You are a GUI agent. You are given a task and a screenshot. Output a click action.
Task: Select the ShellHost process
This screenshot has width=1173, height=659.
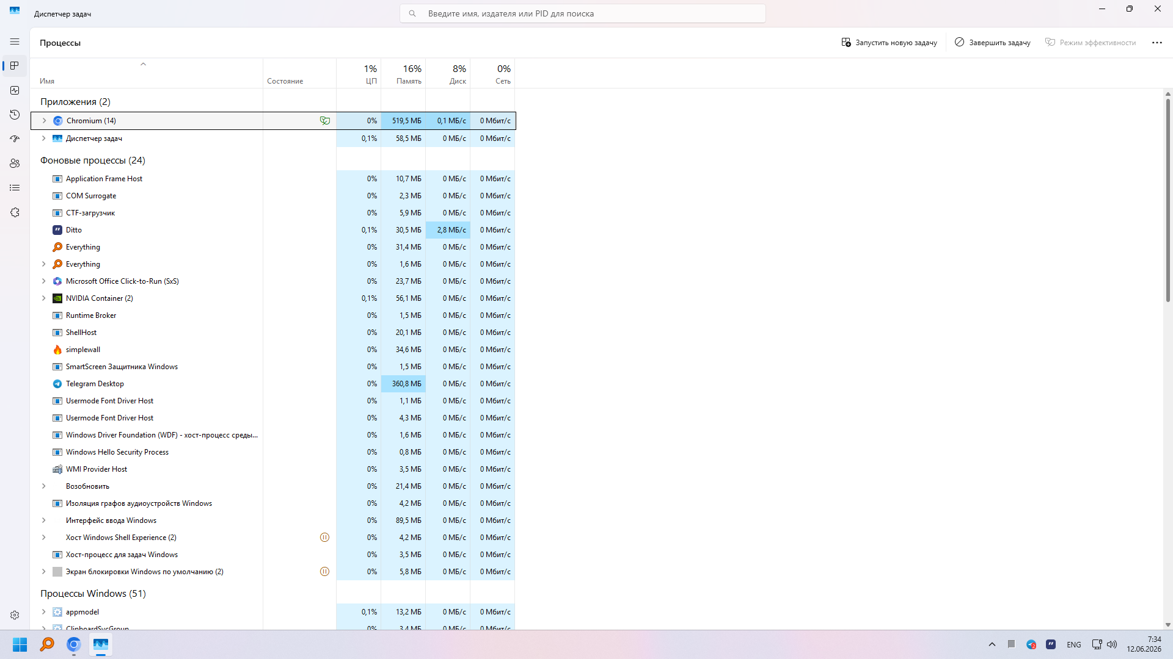(272, 333)
